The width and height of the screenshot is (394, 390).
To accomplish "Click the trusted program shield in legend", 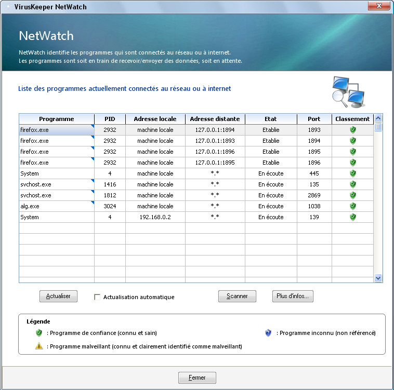I will click(x=39, y=333).
